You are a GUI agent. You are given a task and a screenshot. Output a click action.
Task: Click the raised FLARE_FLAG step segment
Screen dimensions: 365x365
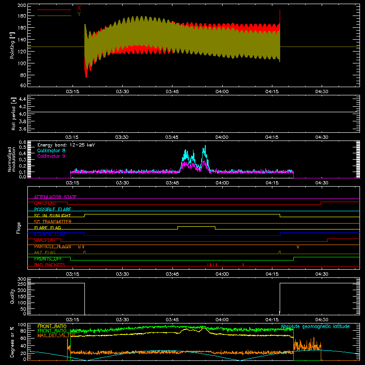(x=197, y=226)
